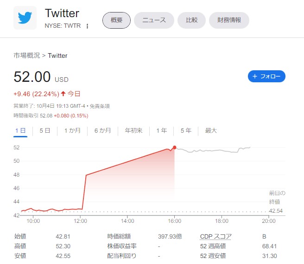Select the 6か月 chart range
This screenshot has height=264, width=304.
coord(102,131)
